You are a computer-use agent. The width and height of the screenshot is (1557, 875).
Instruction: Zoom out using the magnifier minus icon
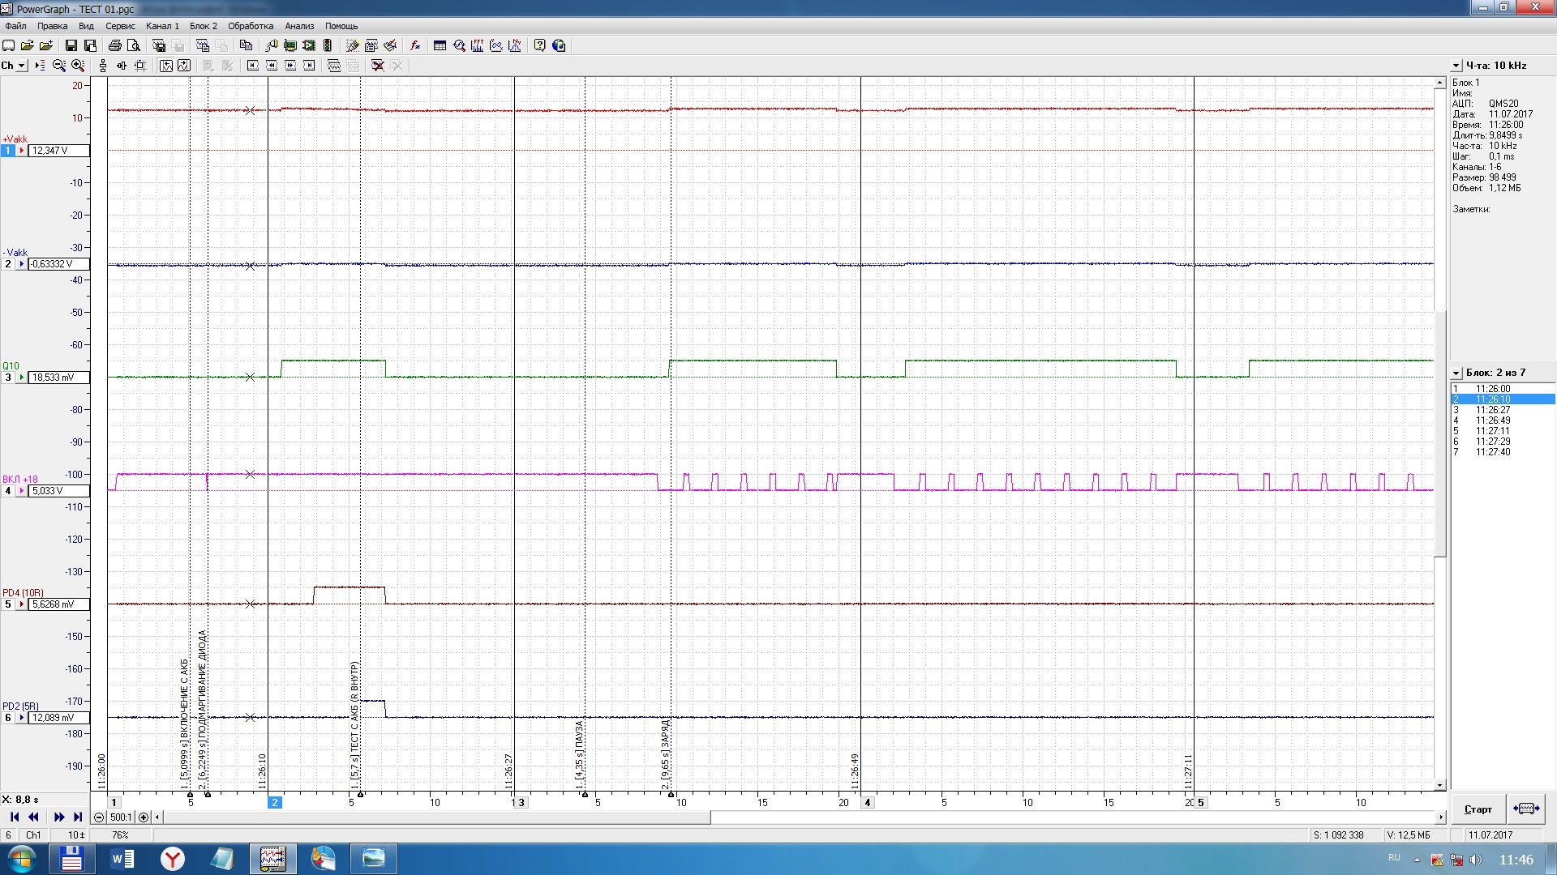(58, 66)
